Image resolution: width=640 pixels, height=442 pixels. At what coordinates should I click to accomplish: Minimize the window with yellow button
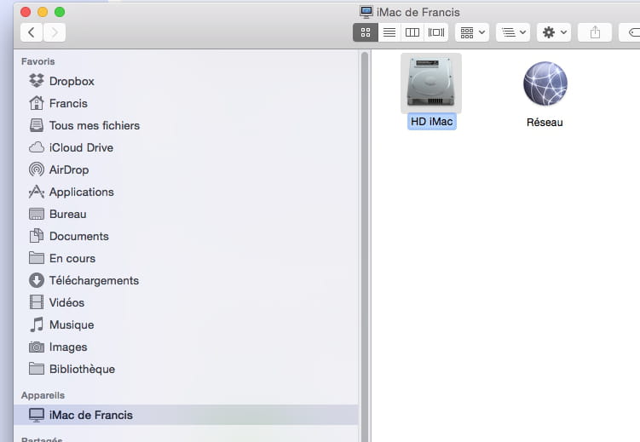[x=43, y=12]
